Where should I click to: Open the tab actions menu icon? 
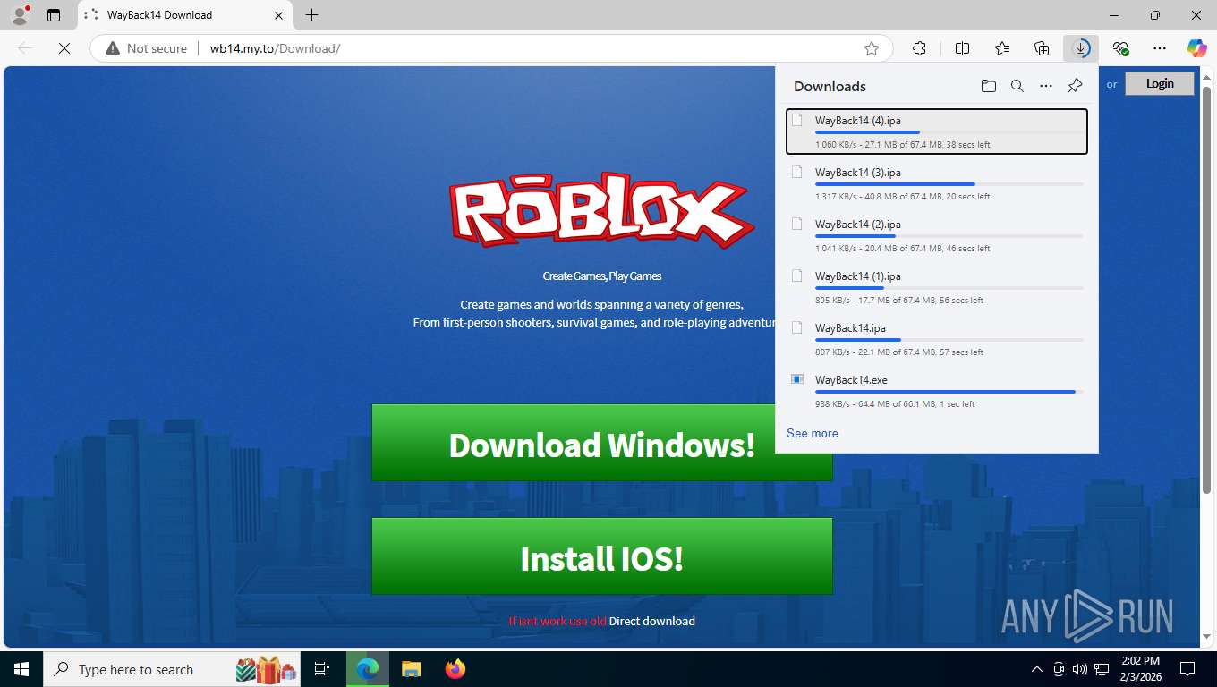pos(54,15)
